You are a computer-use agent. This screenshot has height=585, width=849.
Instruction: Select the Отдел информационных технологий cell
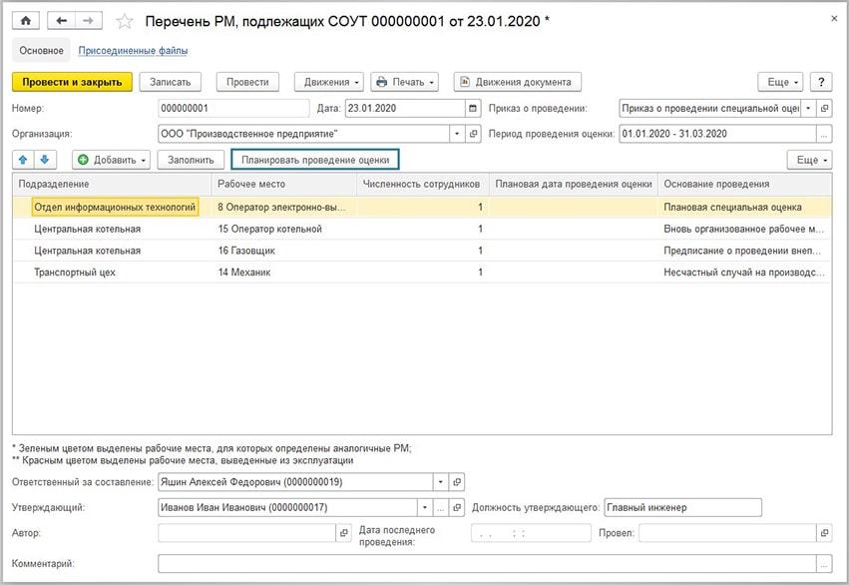[115, 207]
